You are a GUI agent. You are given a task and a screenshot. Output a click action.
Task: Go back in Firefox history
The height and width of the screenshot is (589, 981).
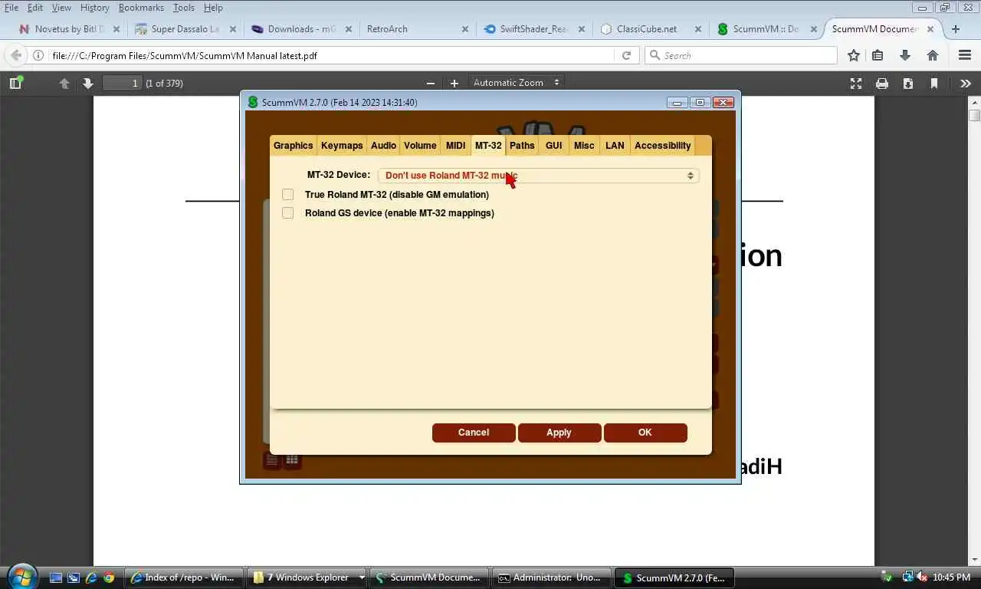coord(16,55)
